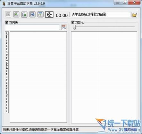Viewport: 142px width, 134px height.
Task: Click the document with green arrow icon
Action: pos(24,14)
